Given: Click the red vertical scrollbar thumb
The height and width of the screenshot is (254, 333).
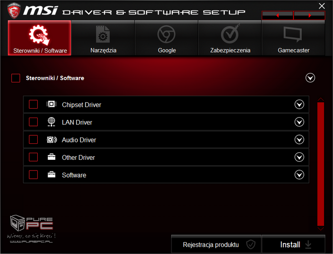Looking at the screenshot, I should (x=321, y=164).
